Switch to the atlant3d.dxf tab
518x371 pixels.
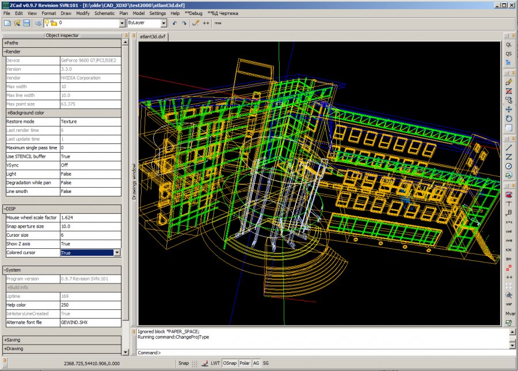pos(154,36)
